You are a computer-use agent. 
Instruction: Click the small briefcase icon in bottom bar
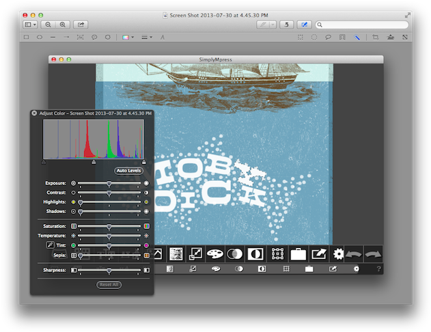tap(309, 268)
